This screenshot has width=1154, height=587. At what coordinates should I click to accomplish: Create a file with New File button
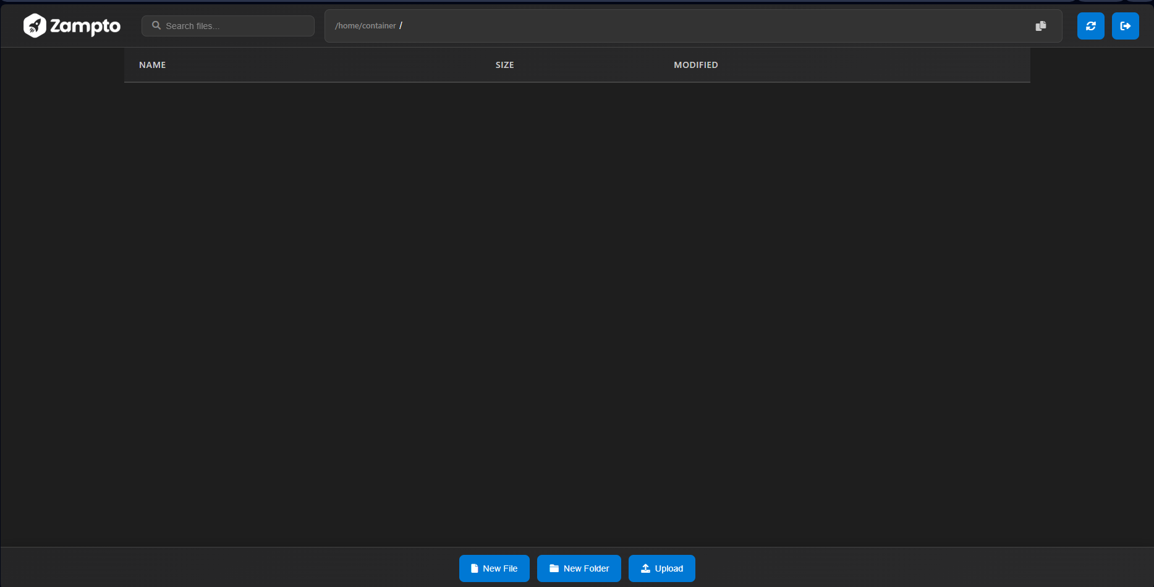(494, 568)
